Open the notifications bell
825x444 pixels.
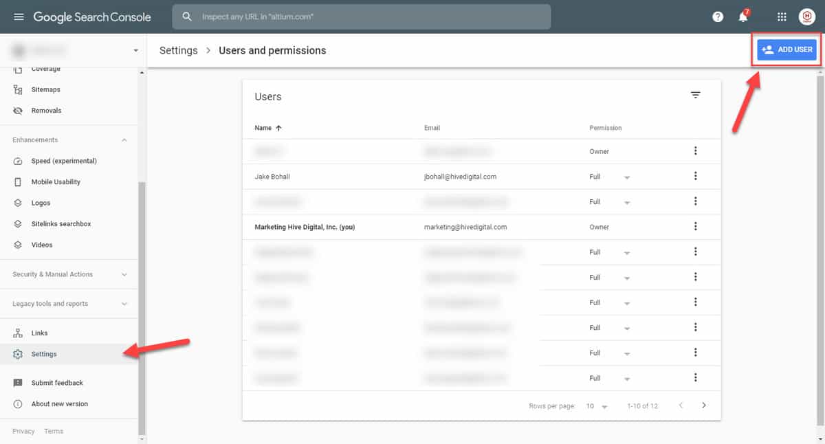(x=743, y=17)
